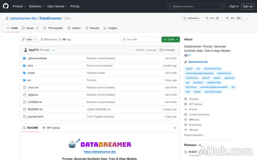Click the instruction-tuning topic tag

213,92
